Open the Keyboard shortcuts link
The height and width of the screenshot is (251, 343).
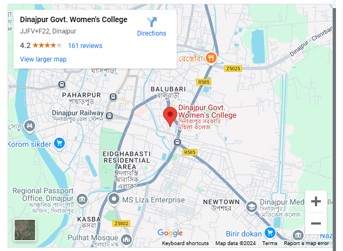click(x=185, y=243)
